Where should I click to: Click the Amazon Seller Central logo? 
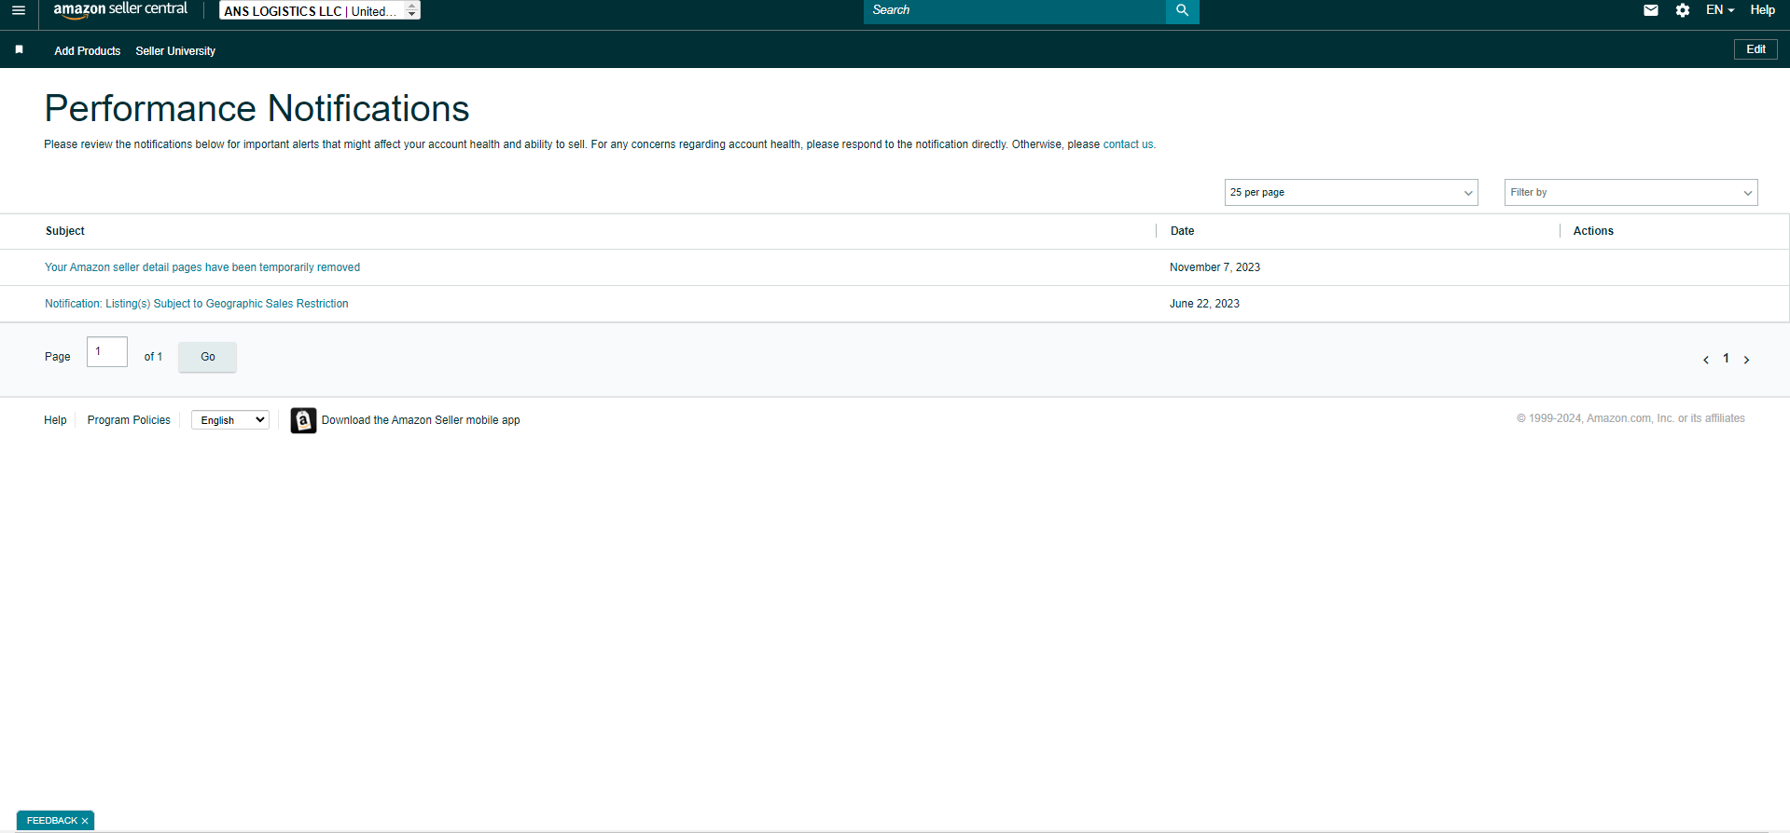(x=120, y=10)
